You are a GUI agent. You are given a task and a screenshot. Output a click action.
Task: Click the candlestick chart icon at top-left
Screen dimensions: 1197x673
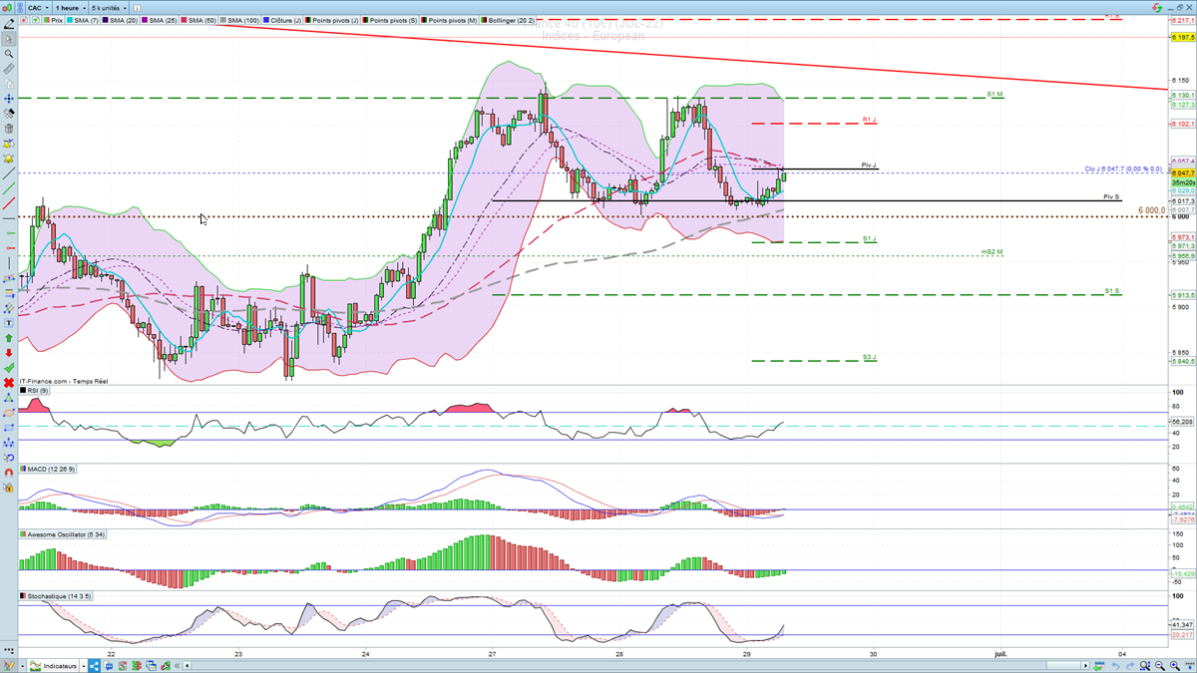click(x=8, y=8)
